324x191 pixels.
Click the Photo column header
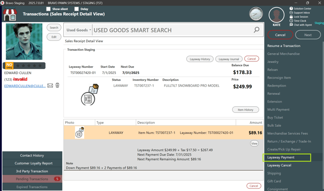click(79, 123)
